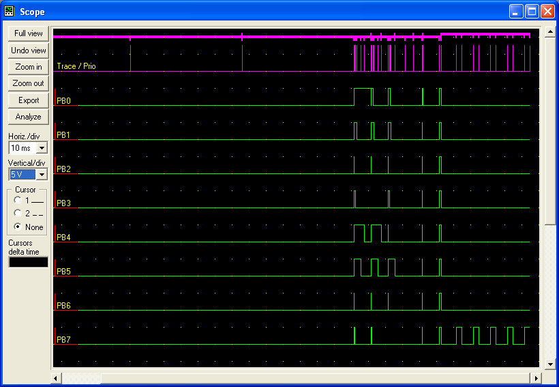Click the vertical scrollbar up arrow
This screenshot has width=559, height=387.
pos(550,32)
